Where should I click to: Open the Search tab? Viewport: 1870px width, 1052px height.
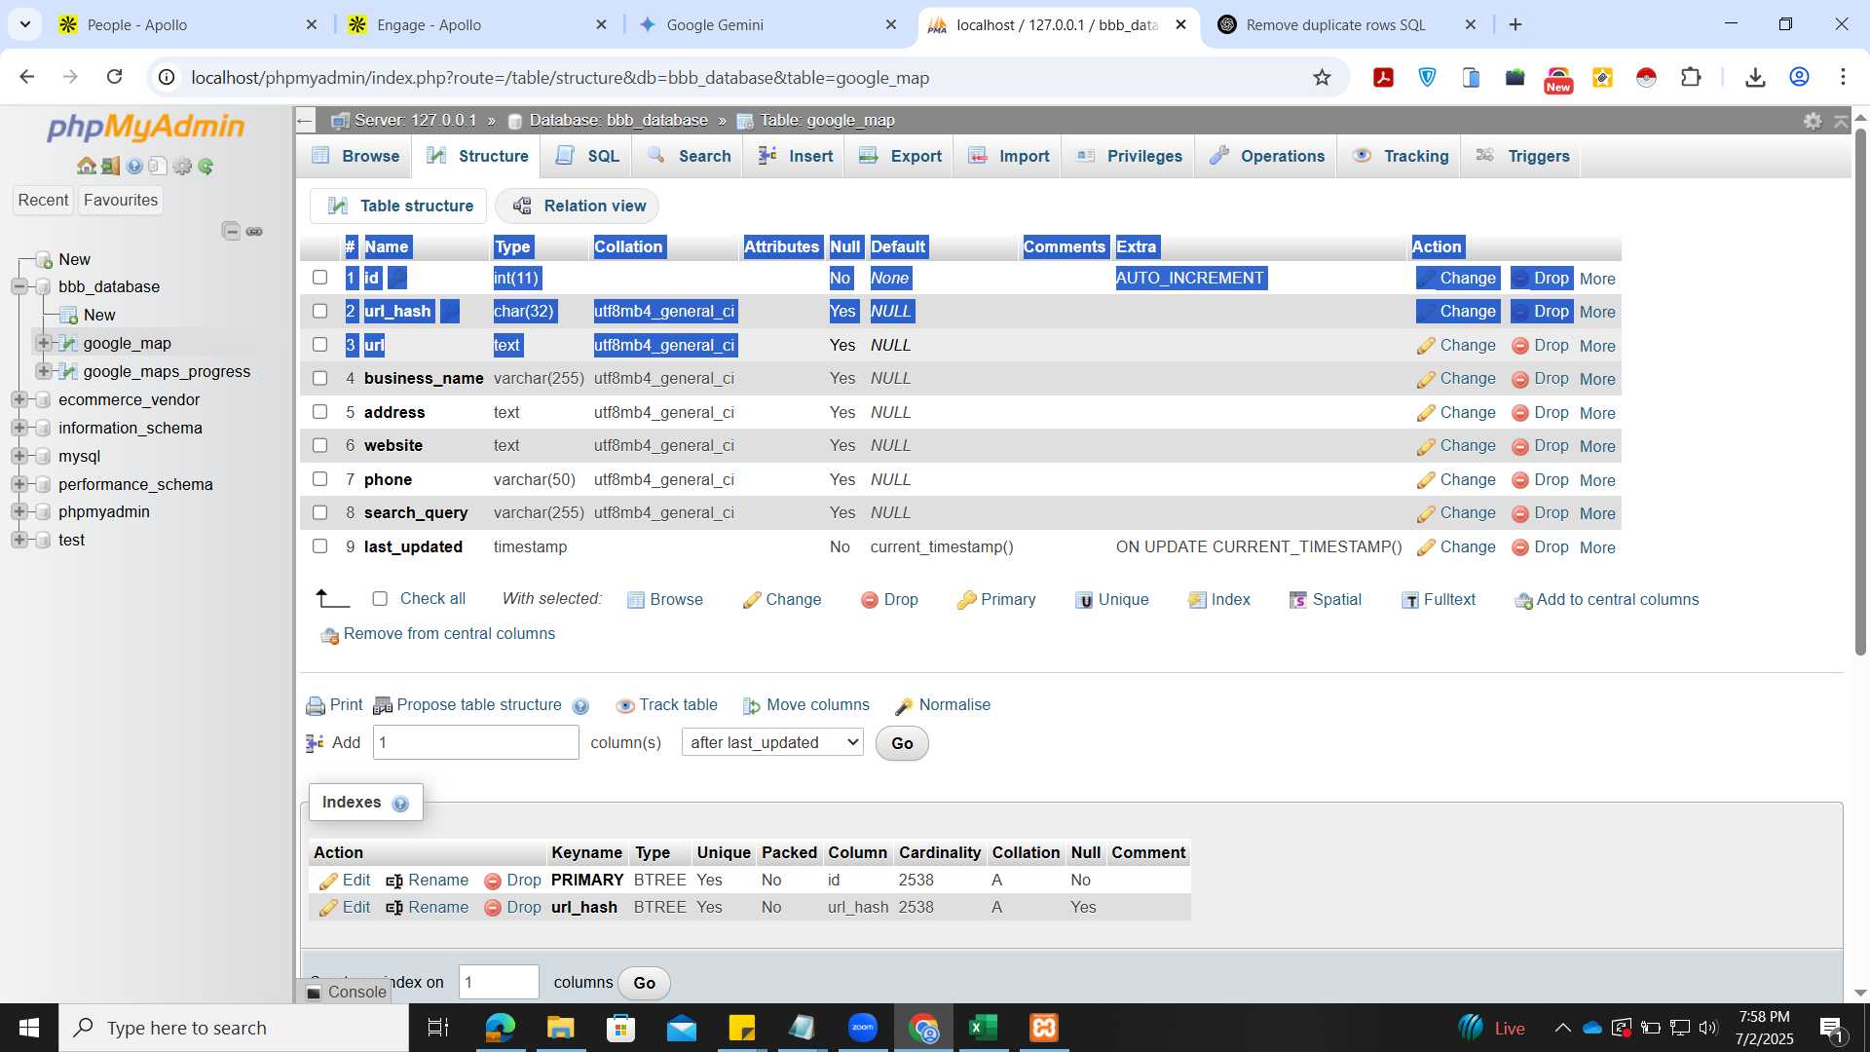(x=689, y=156)
